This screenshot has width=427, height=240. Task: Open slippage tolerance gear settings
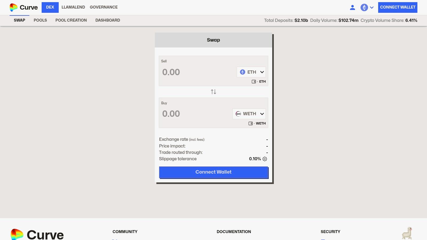tap(265, 159)
